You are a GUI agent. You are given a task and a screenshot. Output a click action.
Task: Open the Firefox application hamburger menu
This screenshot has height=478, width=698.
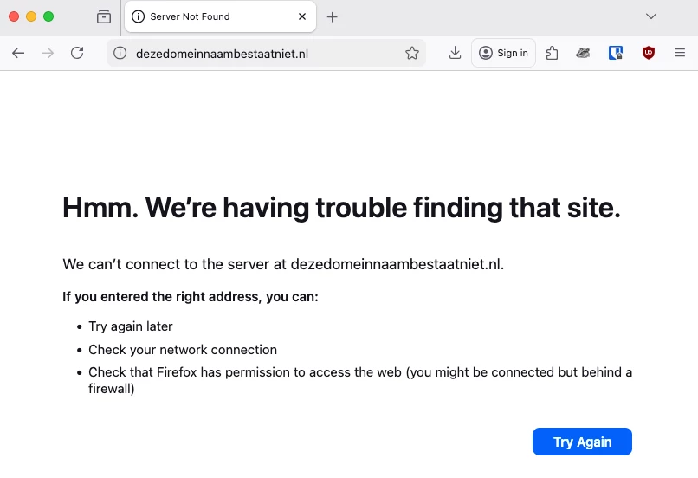(x=680, y=53)
